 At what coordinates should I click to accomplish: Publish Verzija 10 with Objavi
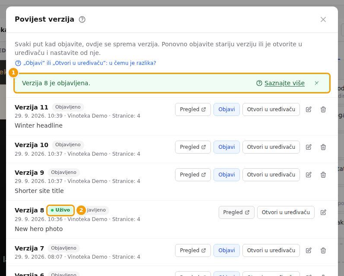tap(226, 147)
